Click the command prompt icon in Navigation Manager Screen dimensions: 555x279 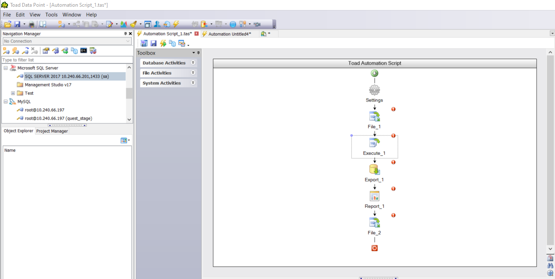84,51
